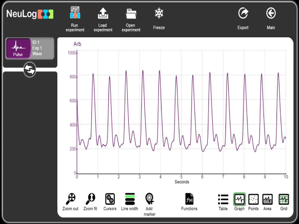The height and width of the screenshot is (224, 299).
Task: Click Zoom out magnifier
Action: click(71, 199)
